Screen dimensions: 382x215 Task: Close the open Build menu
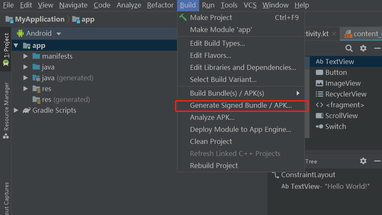click(188, 5)
